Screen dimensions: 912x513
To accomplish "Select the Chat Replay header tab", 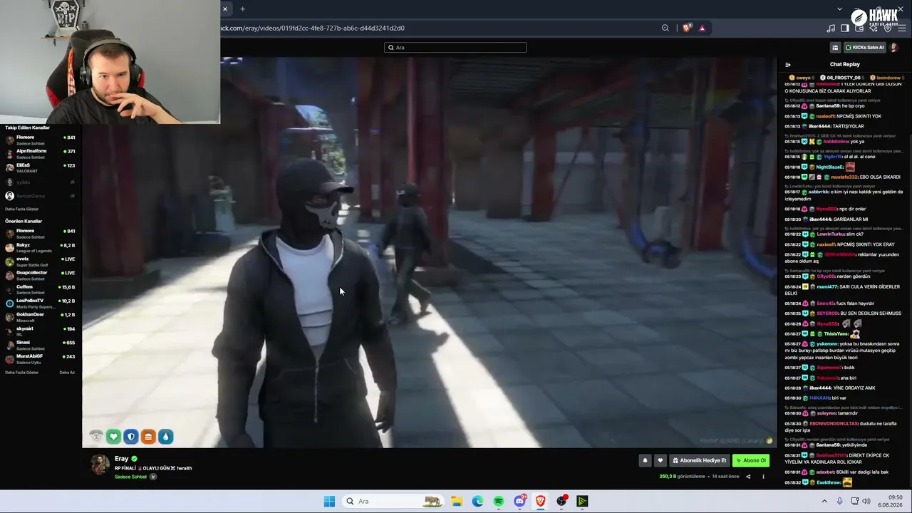I will pos(844,64).
